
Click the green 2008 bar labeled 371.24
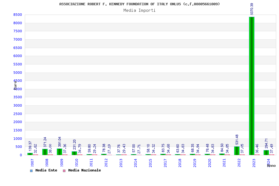click(45, 152)
